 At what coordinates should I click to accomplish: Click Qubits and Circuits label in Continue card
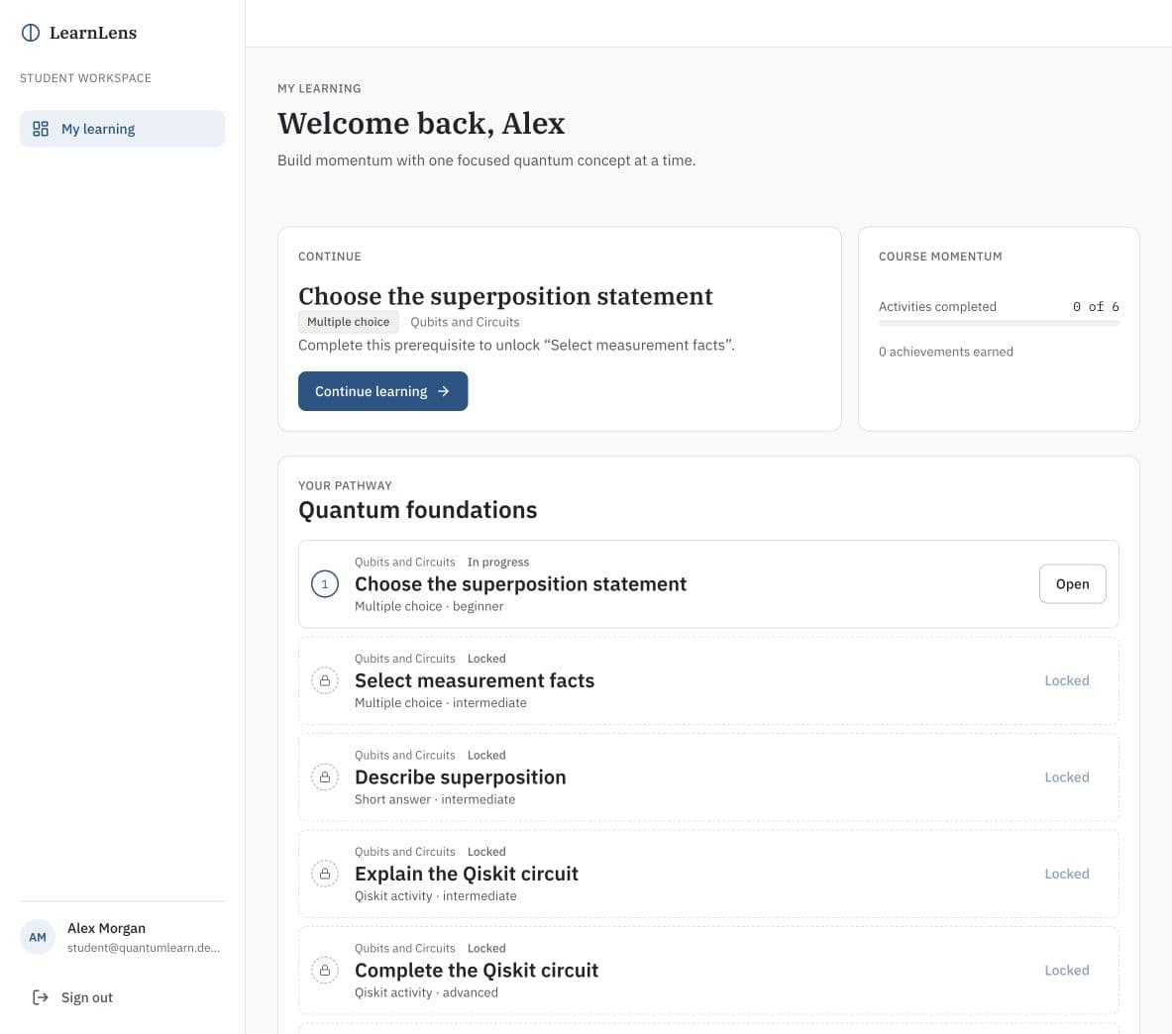(x=465, y=322)
